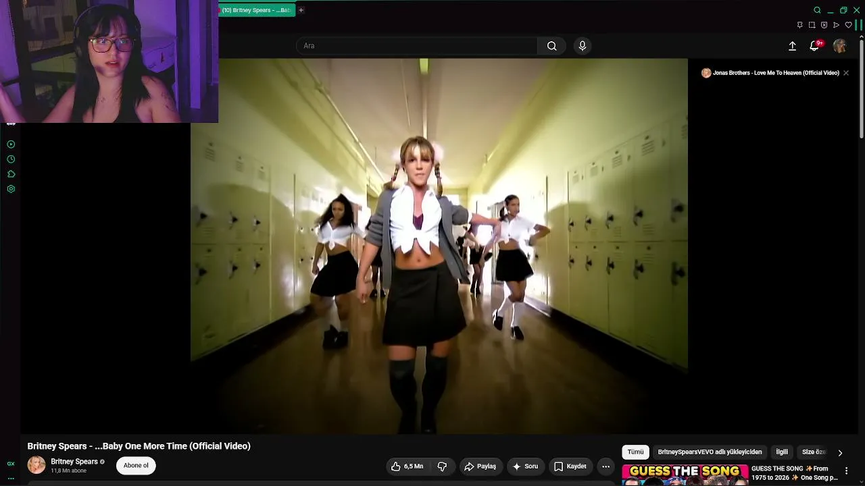Subscribe with the Abone ol button
This screenshot has height=486, width=865.
tap(136, 465)
